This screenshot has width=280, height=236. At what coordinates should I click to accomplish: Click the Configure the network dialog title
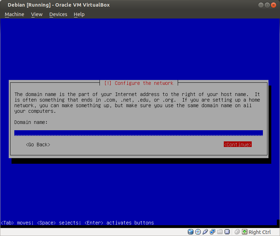(139, 83)
